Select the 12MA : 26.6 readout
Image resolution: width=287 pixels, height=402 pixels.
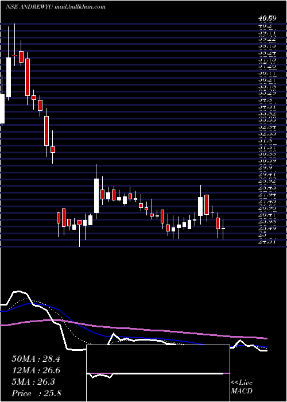click(36, 370)
